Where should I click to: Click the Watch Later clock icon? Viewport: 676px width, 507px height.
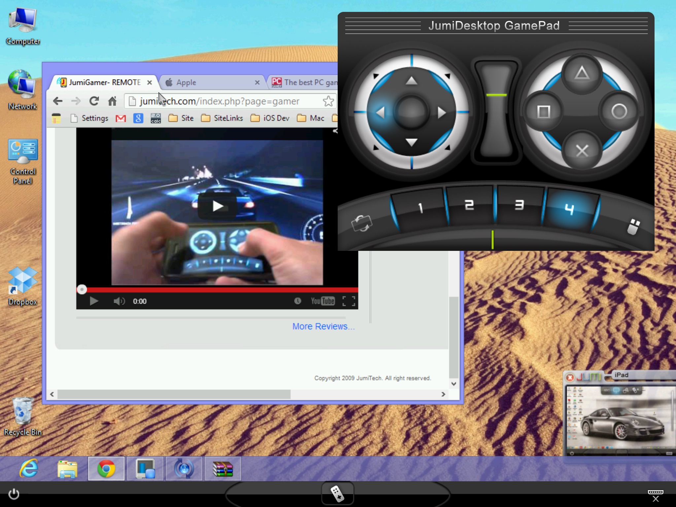(x=297, y=301)
